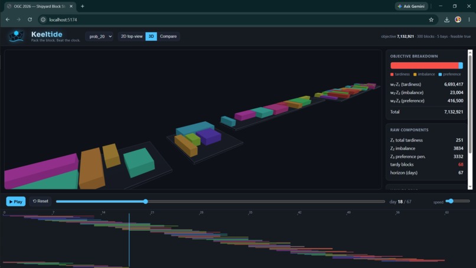Image resolution: width=476 pixels, height=268 pixels.
Task: Click the day 42 tick on timeline
Action: coord(299,212)
